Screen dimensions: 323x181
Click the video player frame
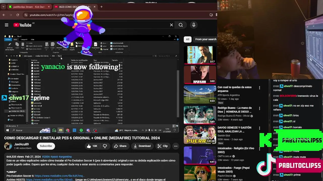(x=91, y=84)
